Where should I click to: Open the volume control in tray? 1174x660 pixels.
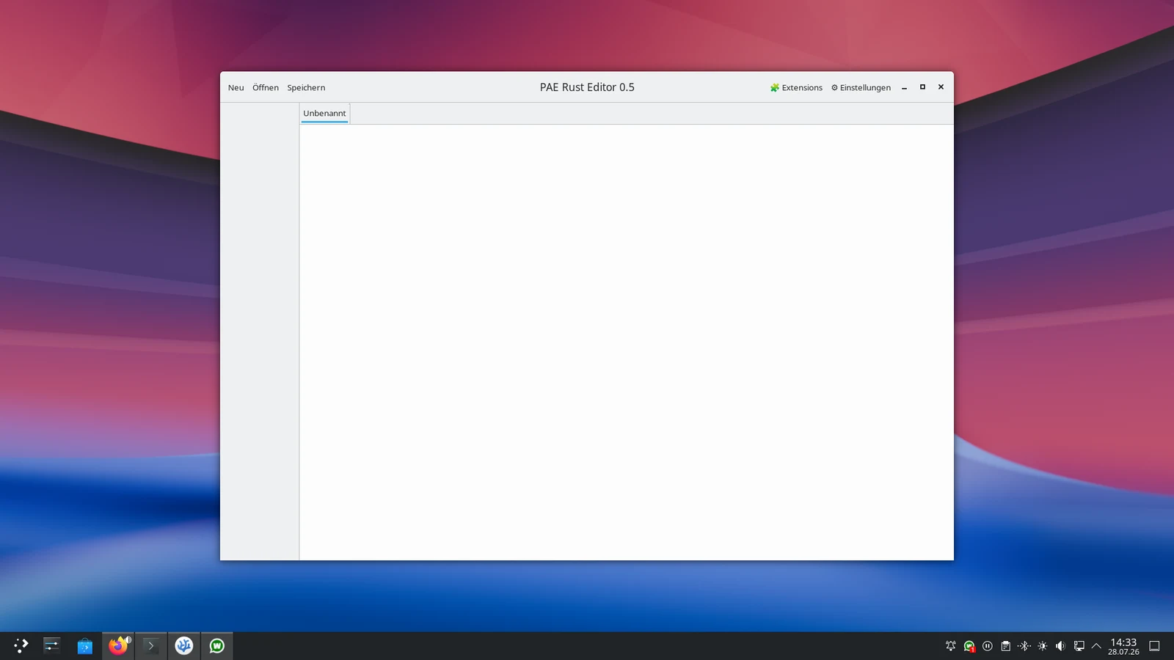pos(1060,646)
